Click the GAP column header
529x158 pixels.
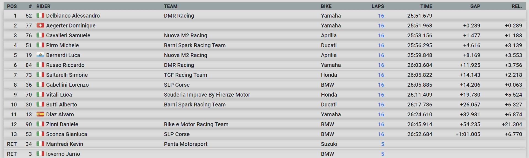click(x=475, y=6)
